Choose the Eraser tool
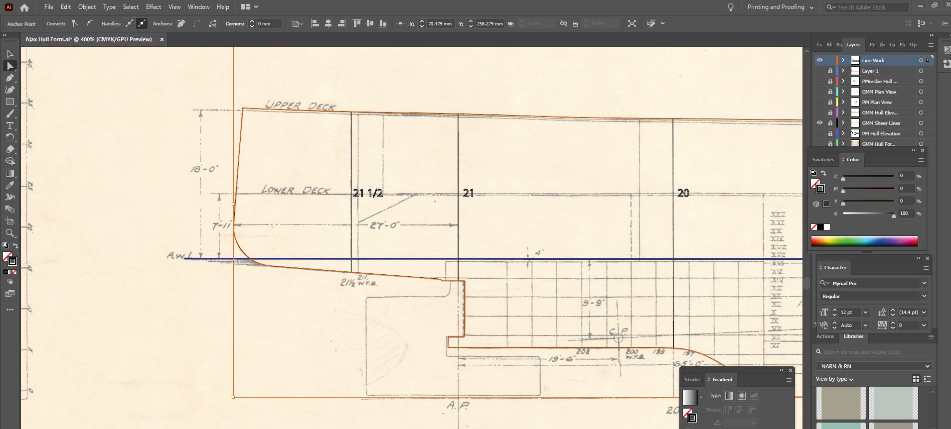The image size is (951, 429). tap(10, 149)
